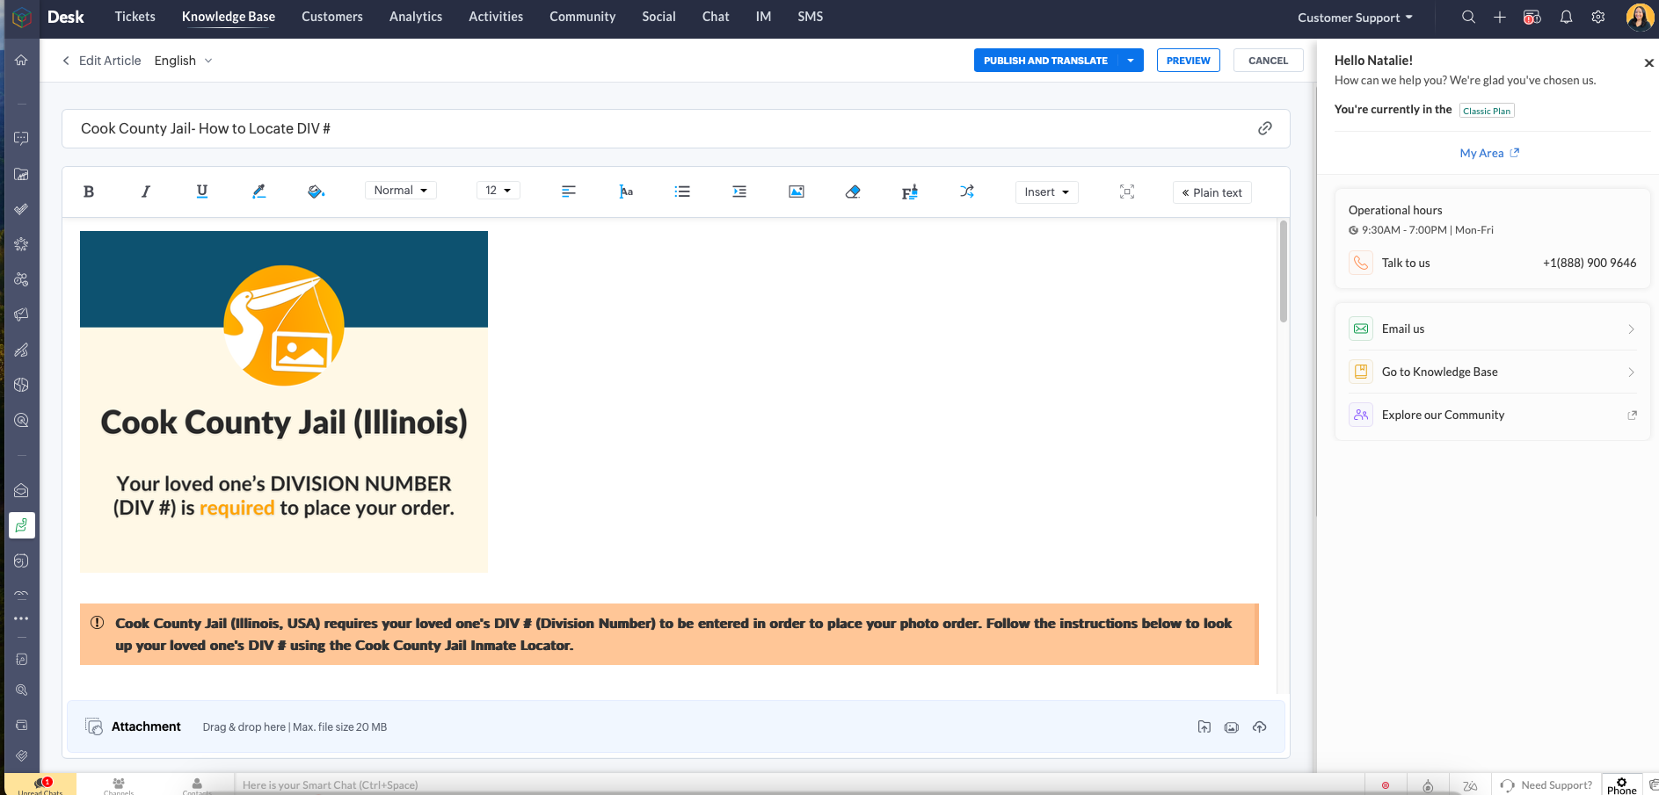1659x795 pixels.
Task: Open the background fill color picker
Action: pos(316,192)
